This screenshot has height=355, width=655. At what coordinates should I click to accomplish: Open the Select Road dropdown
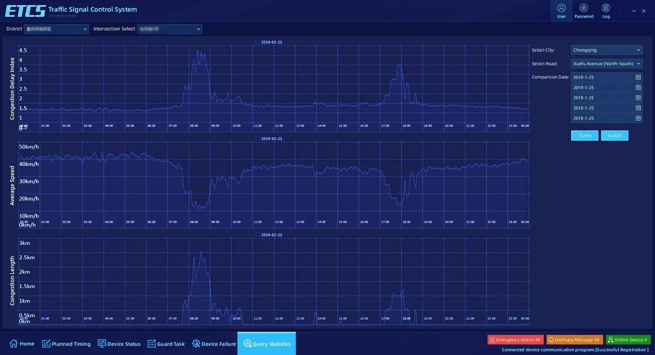coord(607,63)
